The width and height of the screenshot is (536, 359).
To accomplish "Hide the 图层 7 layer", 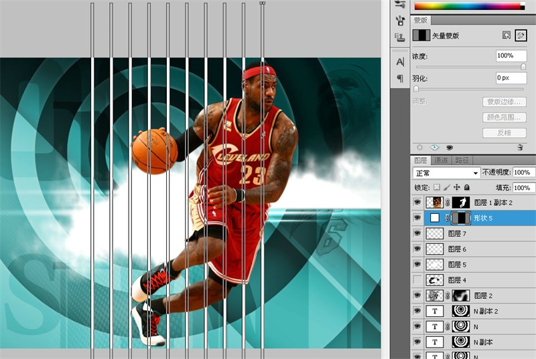I will [x=418, y=234].
